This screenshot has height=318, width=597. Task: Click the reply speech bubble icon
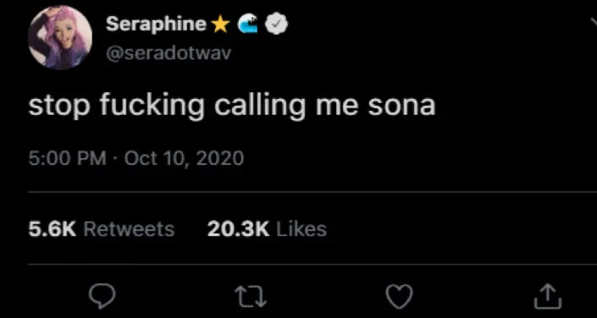point(102,297)
